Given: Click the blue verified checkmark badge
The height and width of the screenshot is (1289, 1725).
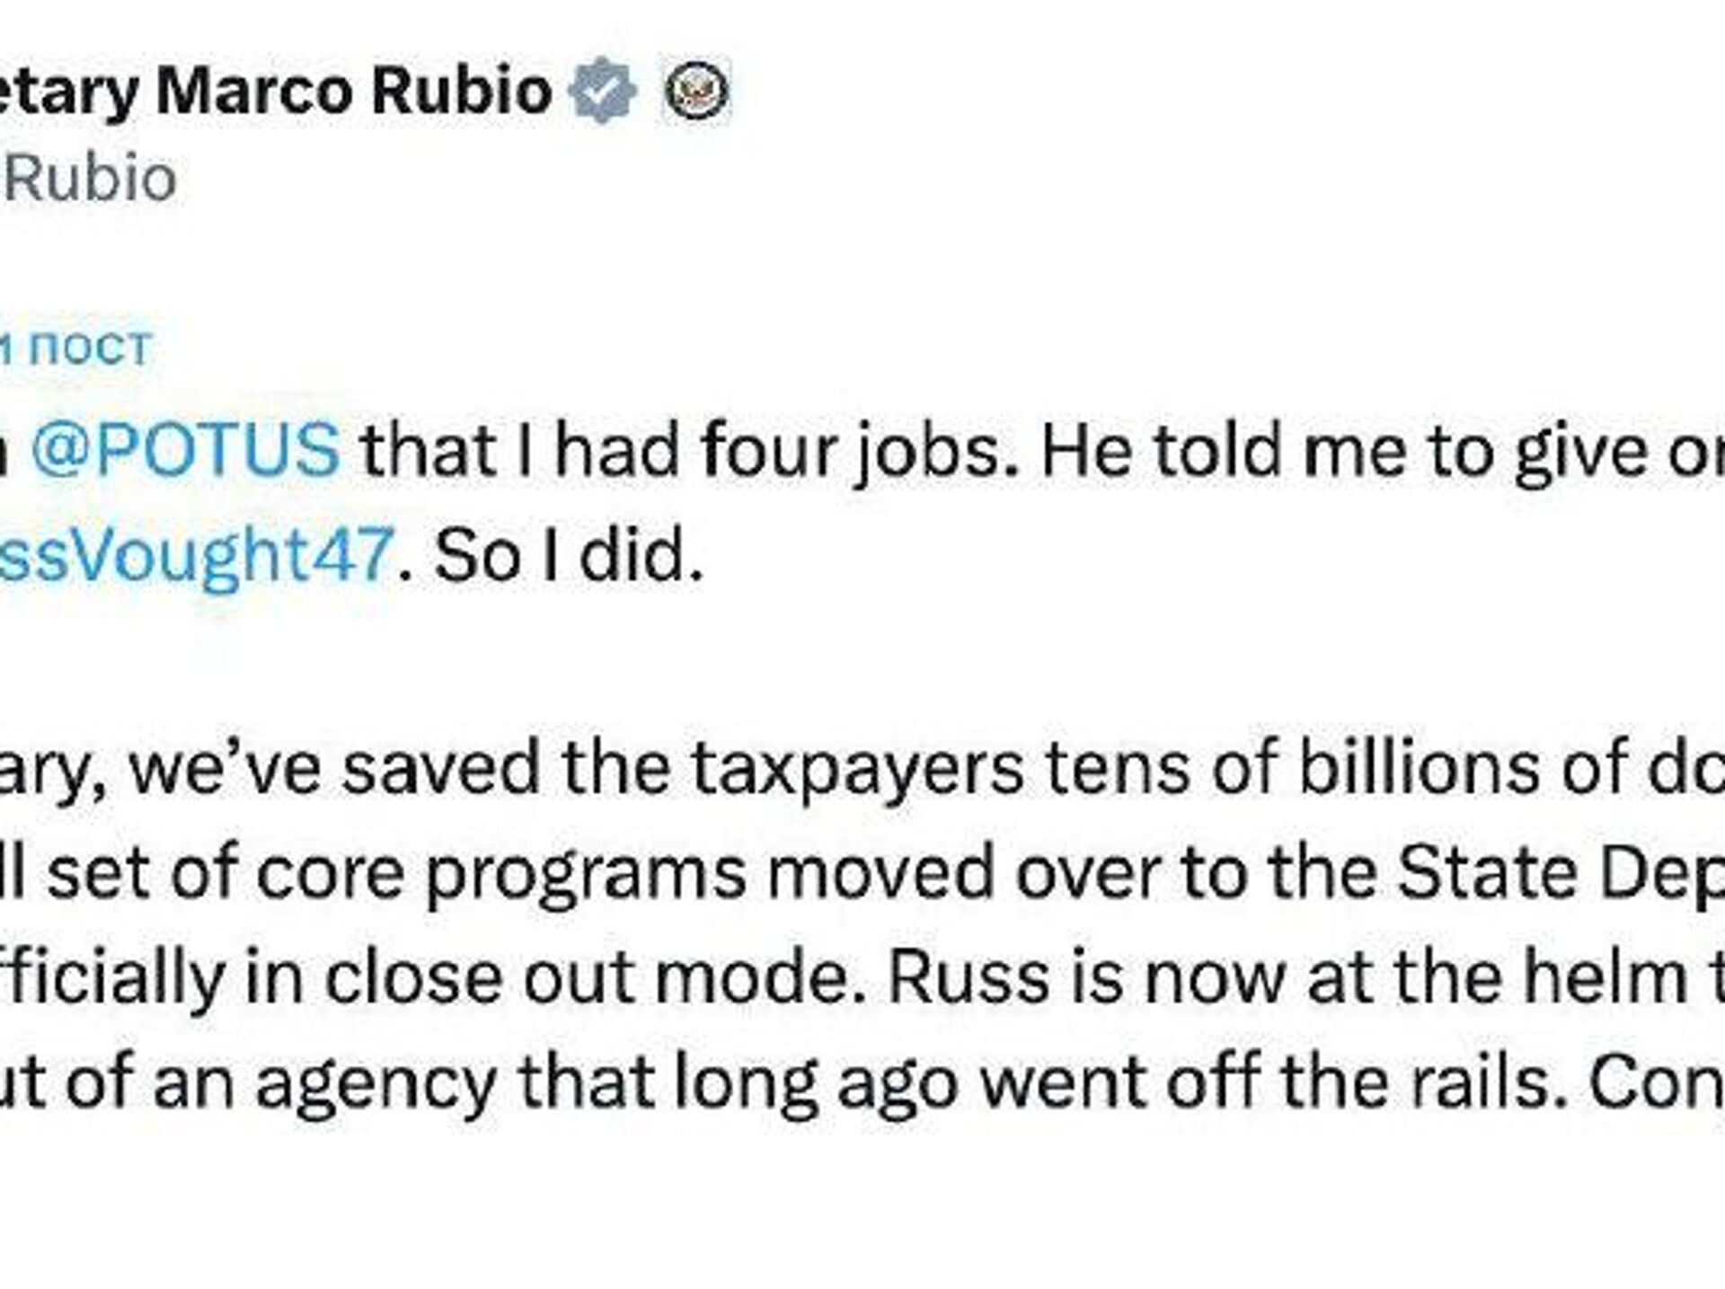Looking at the screenshot, I should 602,91.
